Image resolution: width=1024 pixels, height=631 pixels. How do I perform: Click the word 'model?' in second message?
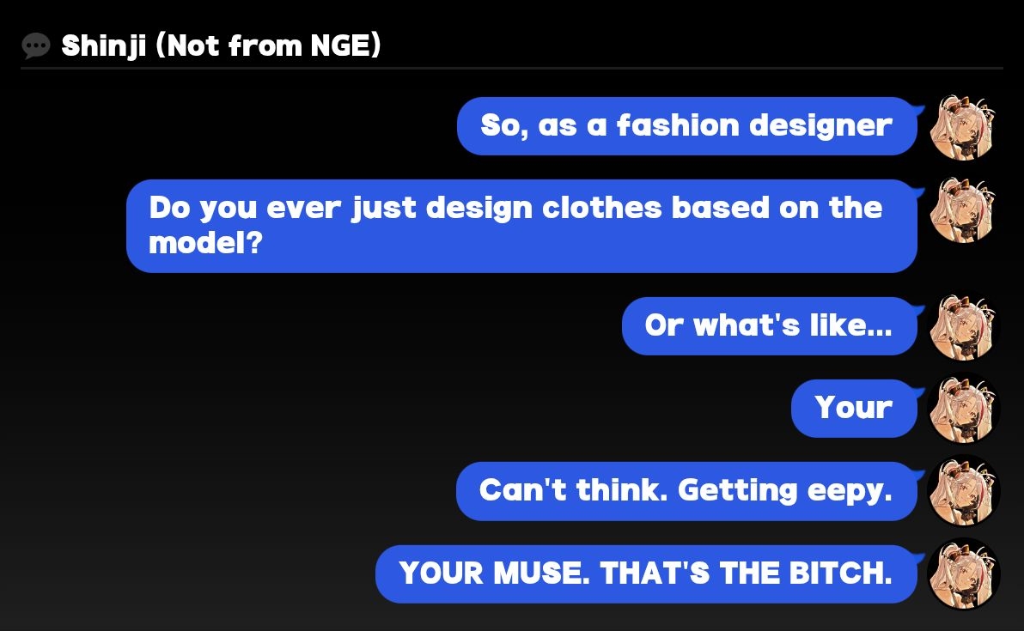pos(204,244)
